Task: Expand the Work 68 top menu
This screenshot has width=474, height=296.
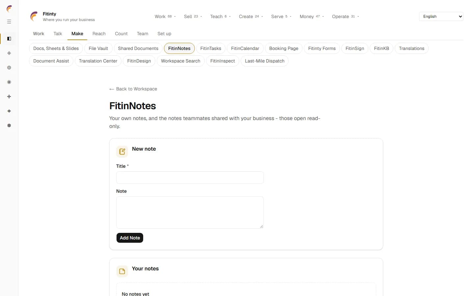Action: point(165,16)
